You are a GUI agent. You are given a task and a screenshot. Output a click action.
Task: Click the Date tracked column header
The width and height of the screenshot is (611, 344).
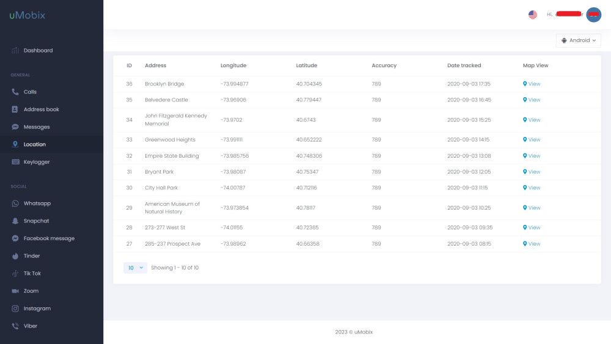(464, 65)
